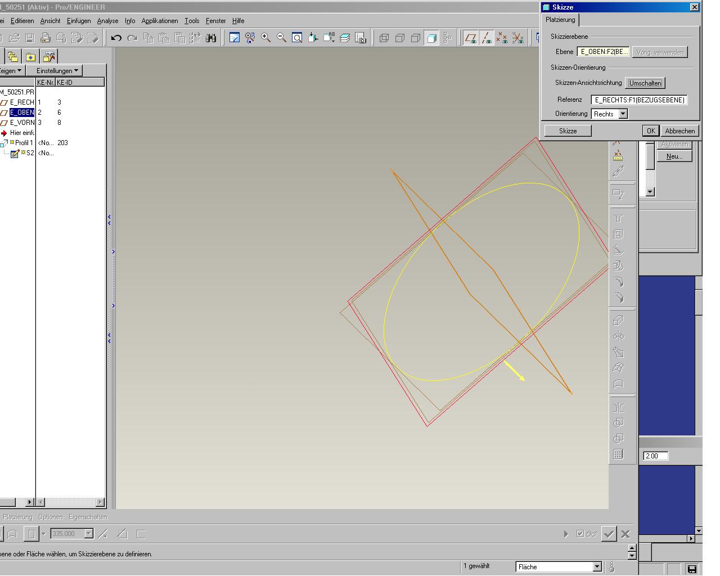The height and width of the screenshot is (576, 720).
Task: Click the binoculars search icon
Action: pos(211,38)
